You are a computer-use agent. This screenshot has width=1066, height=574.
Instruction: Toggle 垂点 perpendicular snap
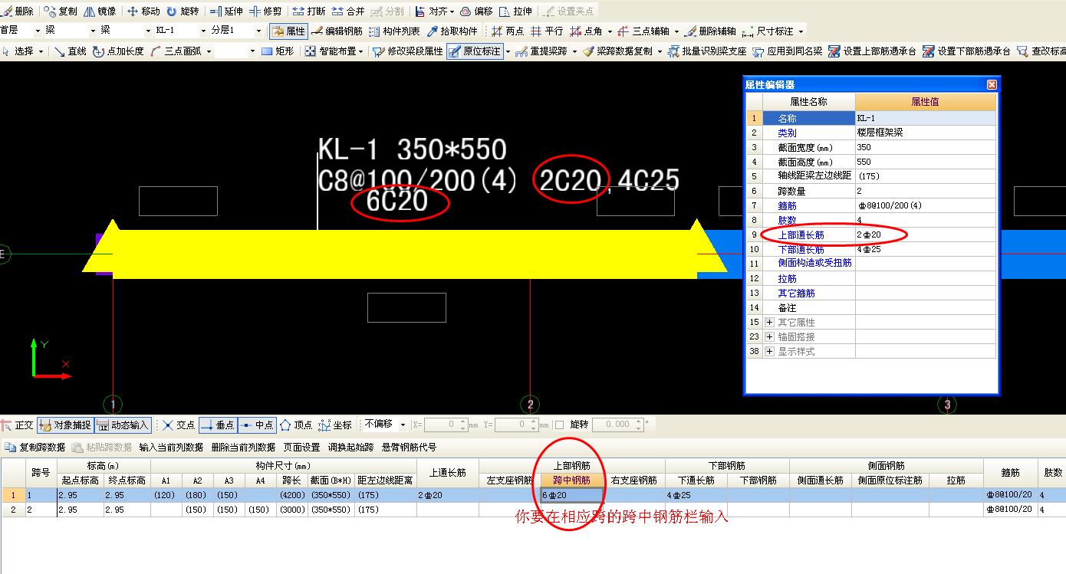click(x=217, y=425)
